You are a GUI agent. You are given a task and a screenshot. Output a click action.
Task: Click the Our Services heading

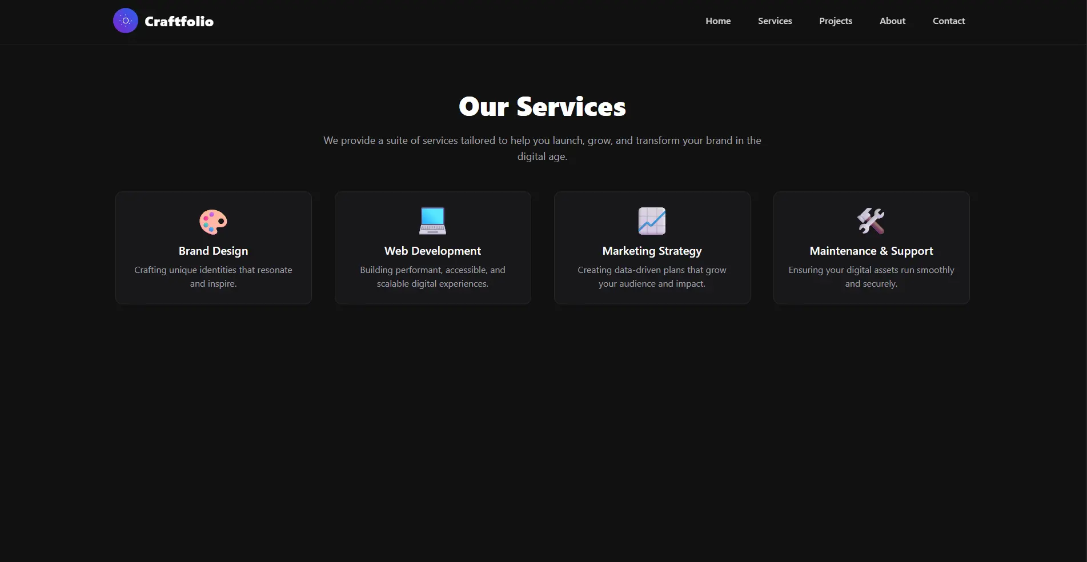(542, 107)
